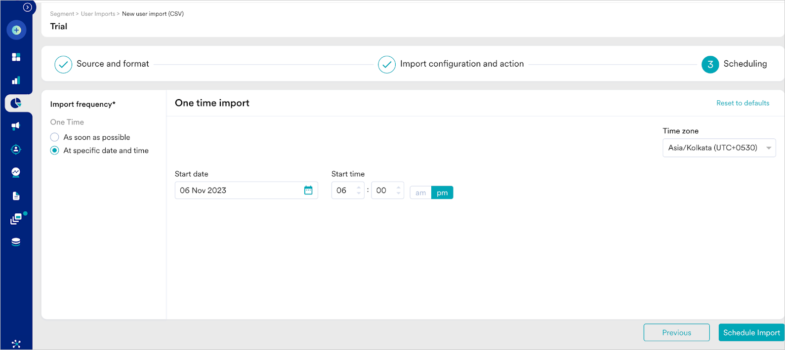
Task: Expand the collapsed sidebar with arrow icon
Action: (28, 7)
